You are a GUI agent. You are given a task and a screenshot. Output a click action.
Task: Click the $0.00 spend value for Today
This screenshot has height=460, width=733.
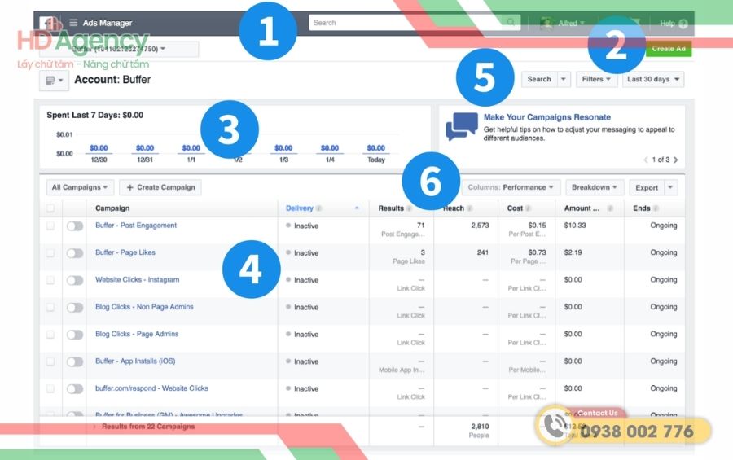[375, 148]
